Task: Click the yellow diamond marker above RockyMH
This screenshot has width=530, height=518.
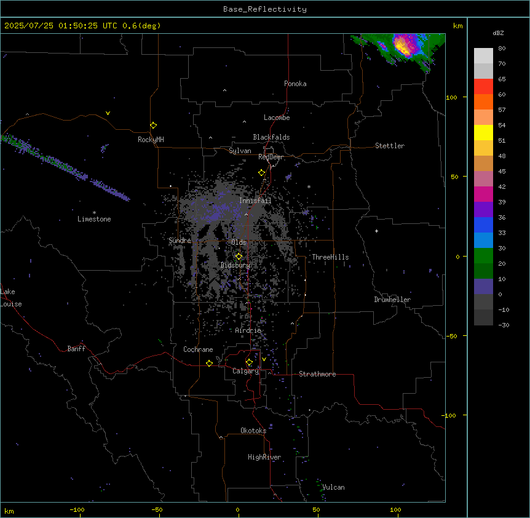Action: point(154,126)
